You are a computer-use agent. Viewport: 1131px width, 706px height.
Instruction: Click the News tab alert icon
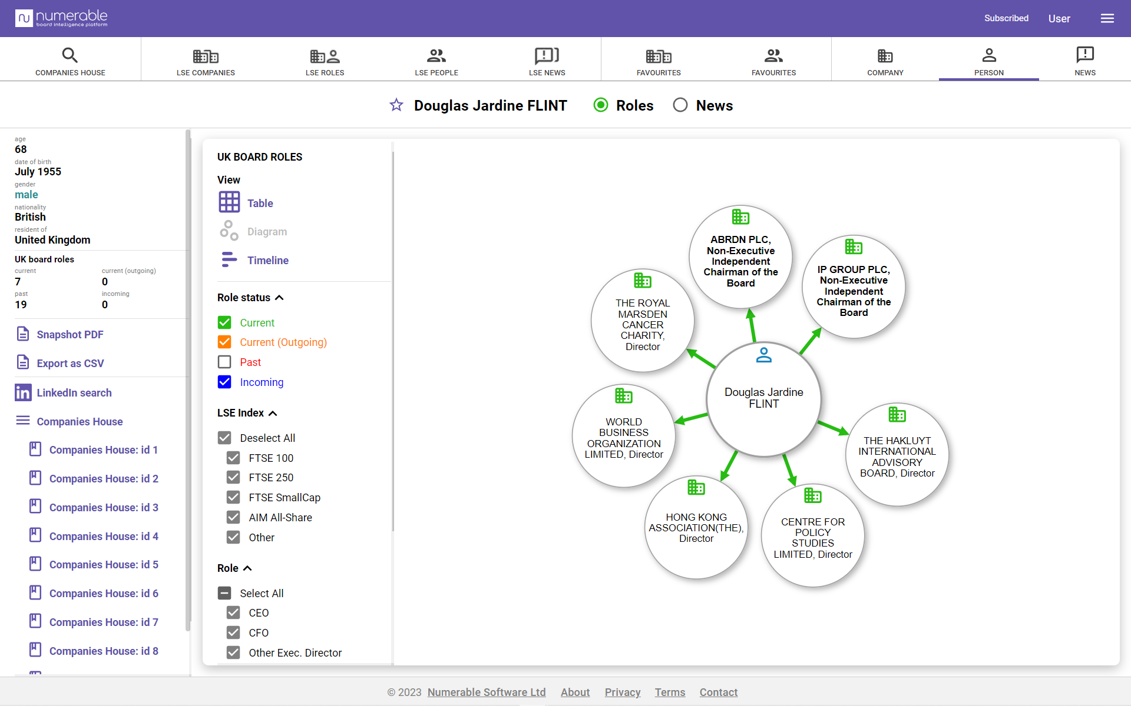tap(1084, 55)
